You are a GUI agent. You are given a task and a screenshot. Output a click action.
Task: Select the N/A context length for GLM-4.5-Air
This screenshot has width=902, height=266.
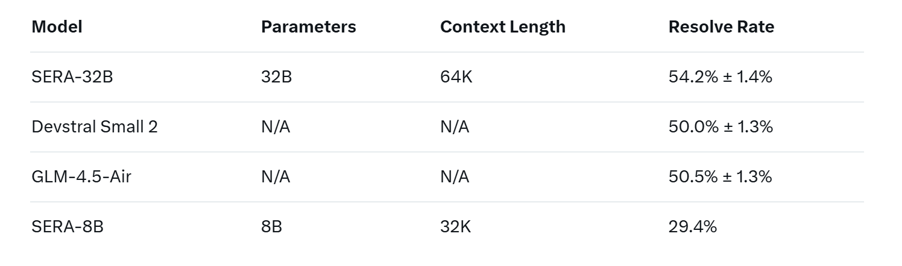coord(455,177)
